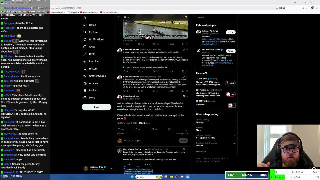Bookmark the top article post
The width and height of the screenshot is (320, 180).
pyautogui.click(x=183, y=44)
